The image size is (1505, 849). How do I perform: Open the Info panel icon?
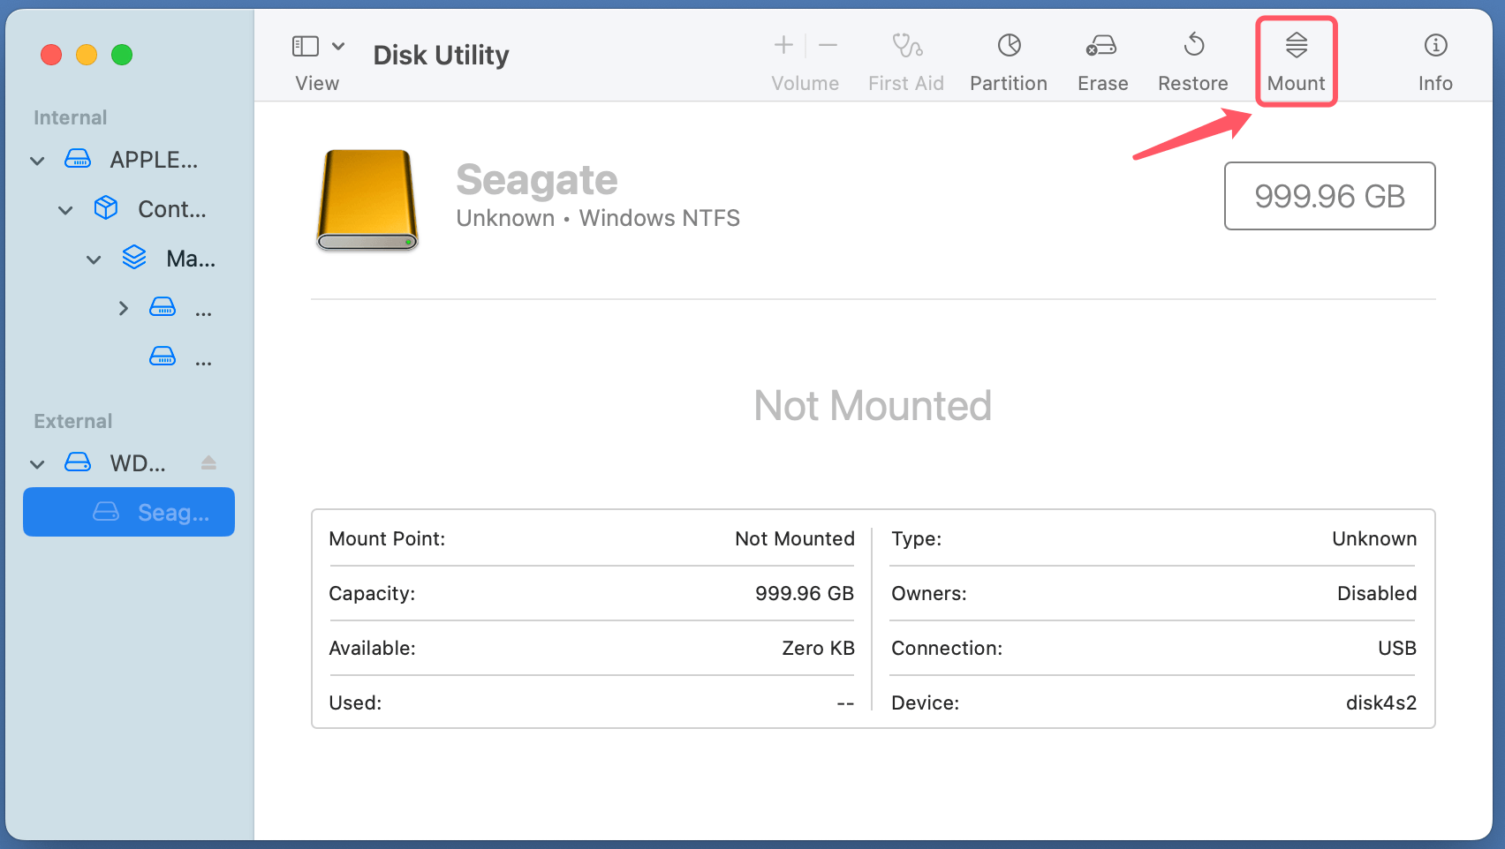[1435, 46]
